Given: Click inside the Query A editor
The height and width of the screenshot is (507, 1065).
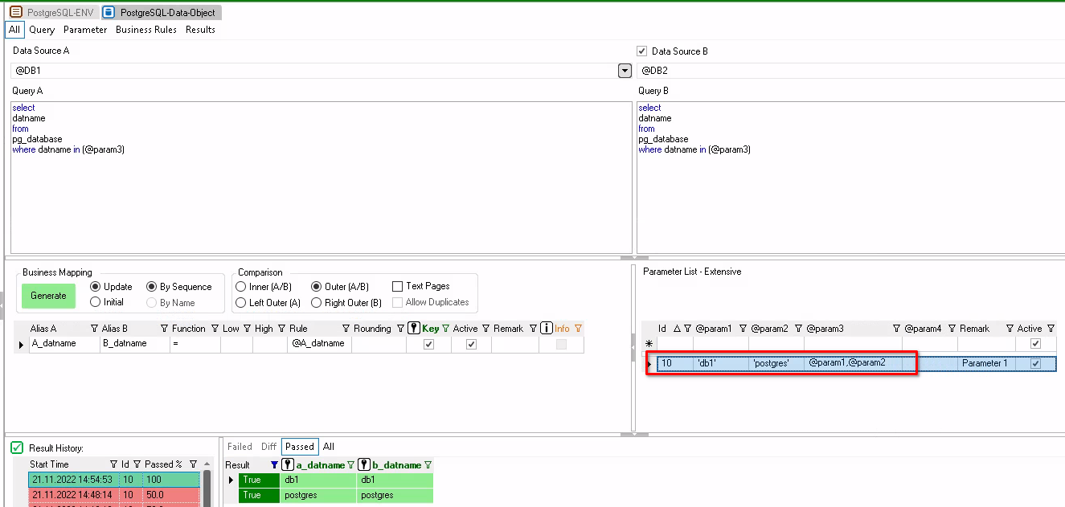Looking at the screenshot, I should pos(322,201).
